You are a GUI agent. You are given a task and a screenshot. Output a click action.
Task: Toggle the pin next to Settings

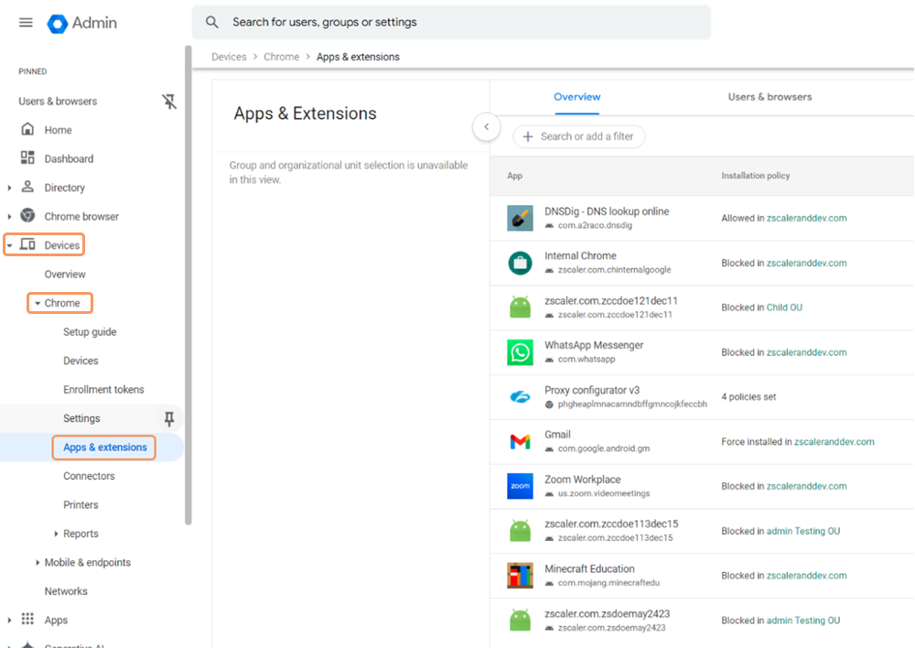tap(168, 418)
